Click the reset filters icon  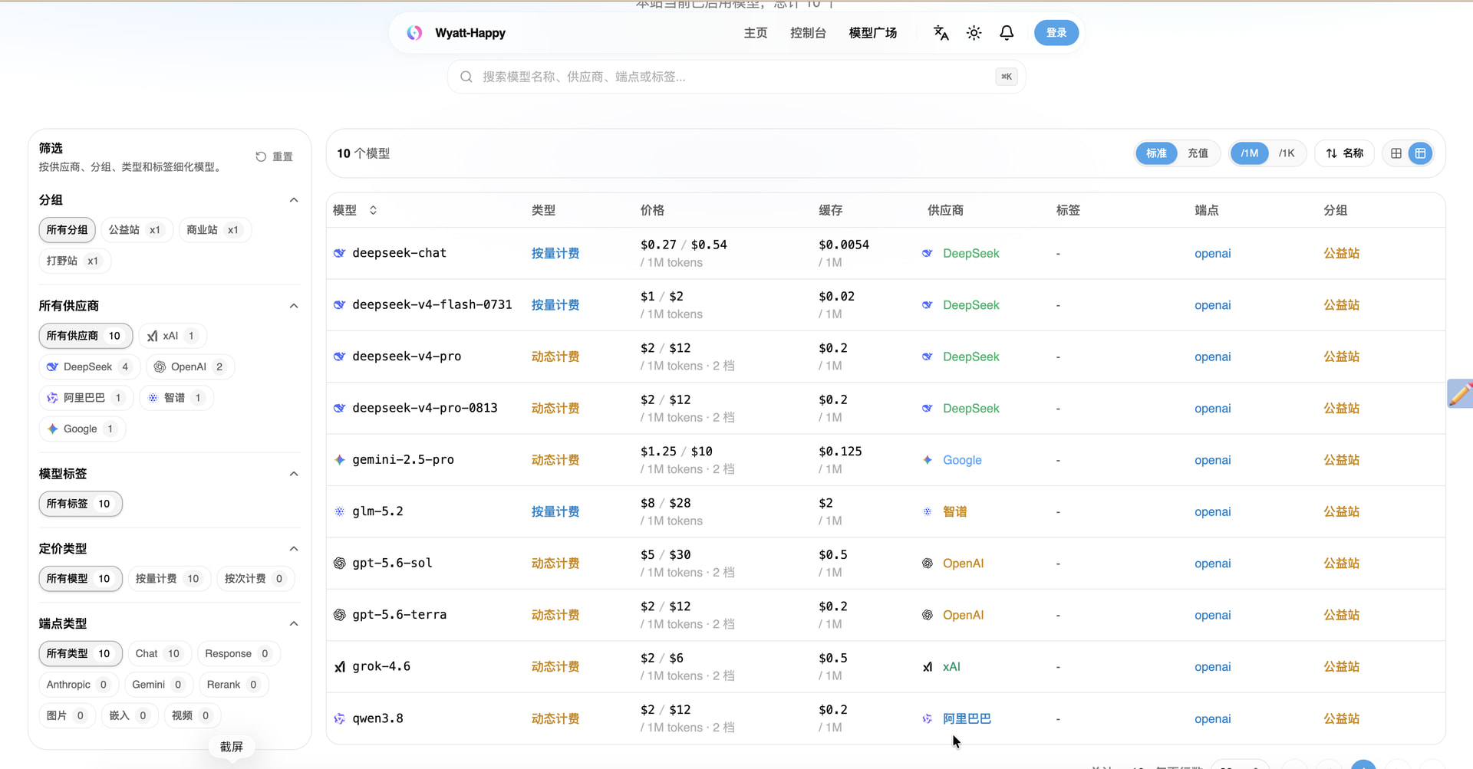tap(261, 156)
